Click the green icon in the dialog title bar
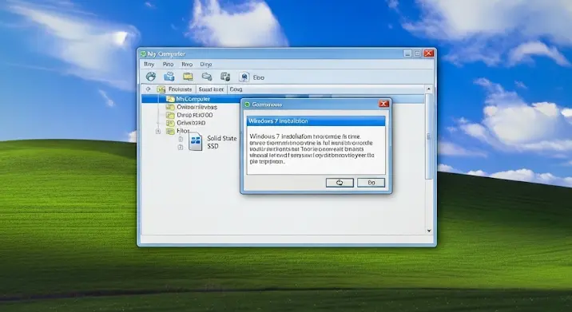 [x=247, y=105]
